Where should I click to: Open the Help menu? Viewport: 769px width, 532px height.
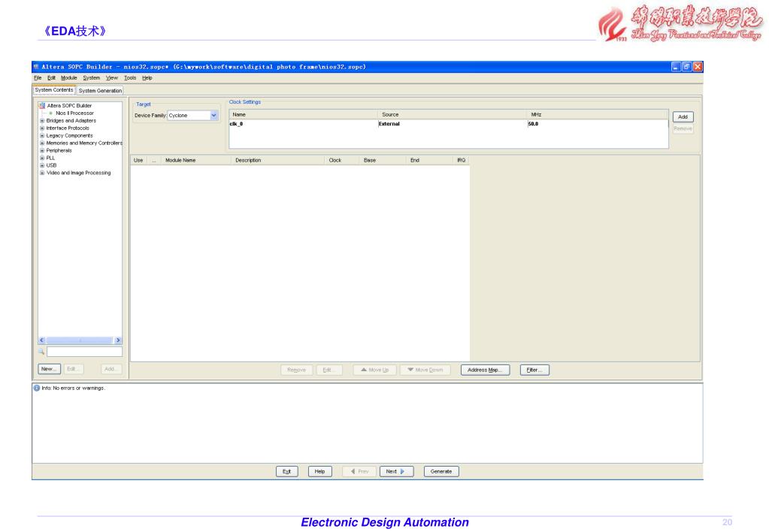[147, 78]
